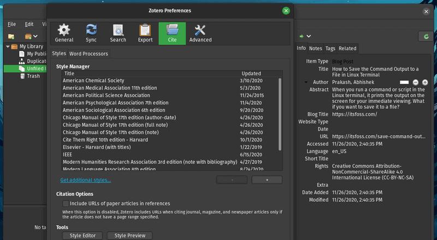Select American Medical Association 11th edition style

(170, 88)
